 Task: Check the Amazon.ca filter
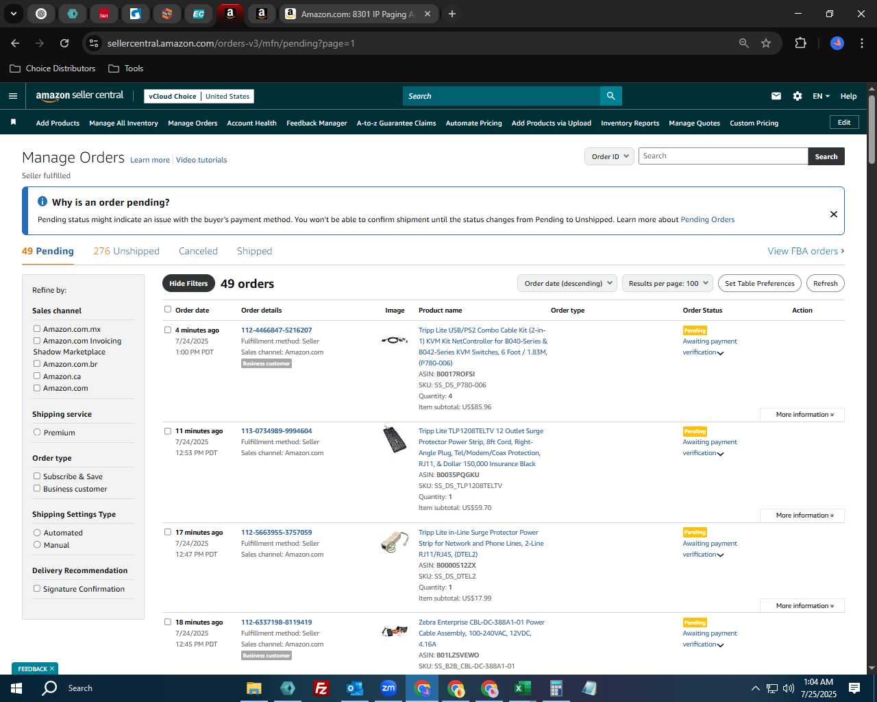click(x=37, y=376)
